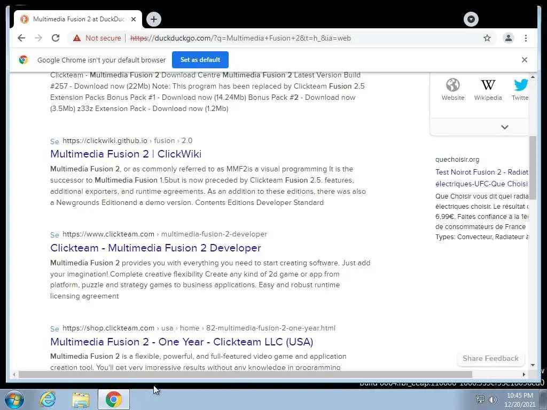
Task: Open the Twitter bird icon link
Action: point(520,90)
